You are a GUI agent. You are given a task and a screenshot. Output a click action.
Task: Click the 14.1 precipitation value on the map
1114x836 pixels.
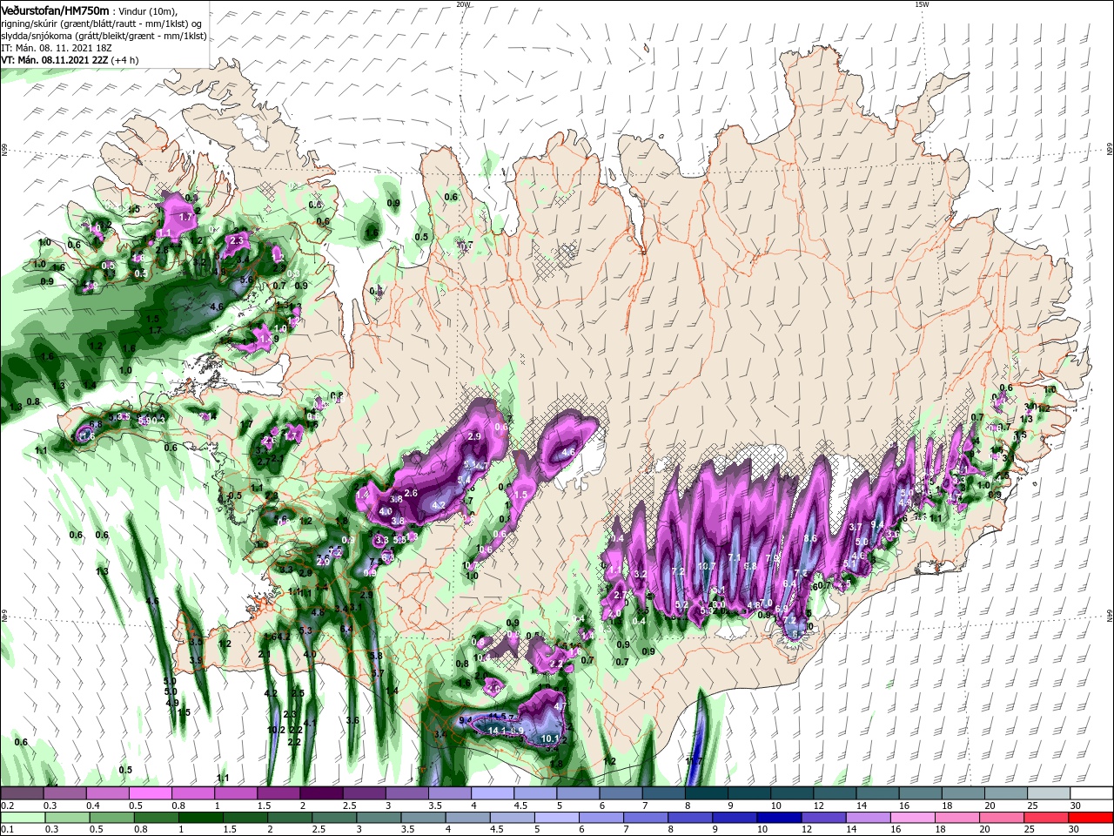click(x=498, y=731)
